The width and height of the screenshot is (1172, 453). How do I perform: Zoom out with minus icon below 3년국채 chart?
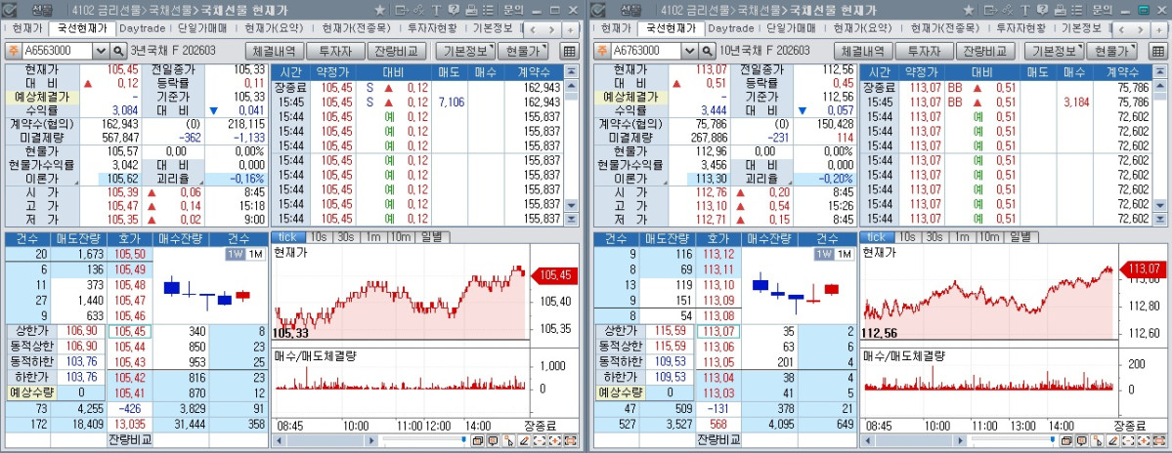point(539,440)
